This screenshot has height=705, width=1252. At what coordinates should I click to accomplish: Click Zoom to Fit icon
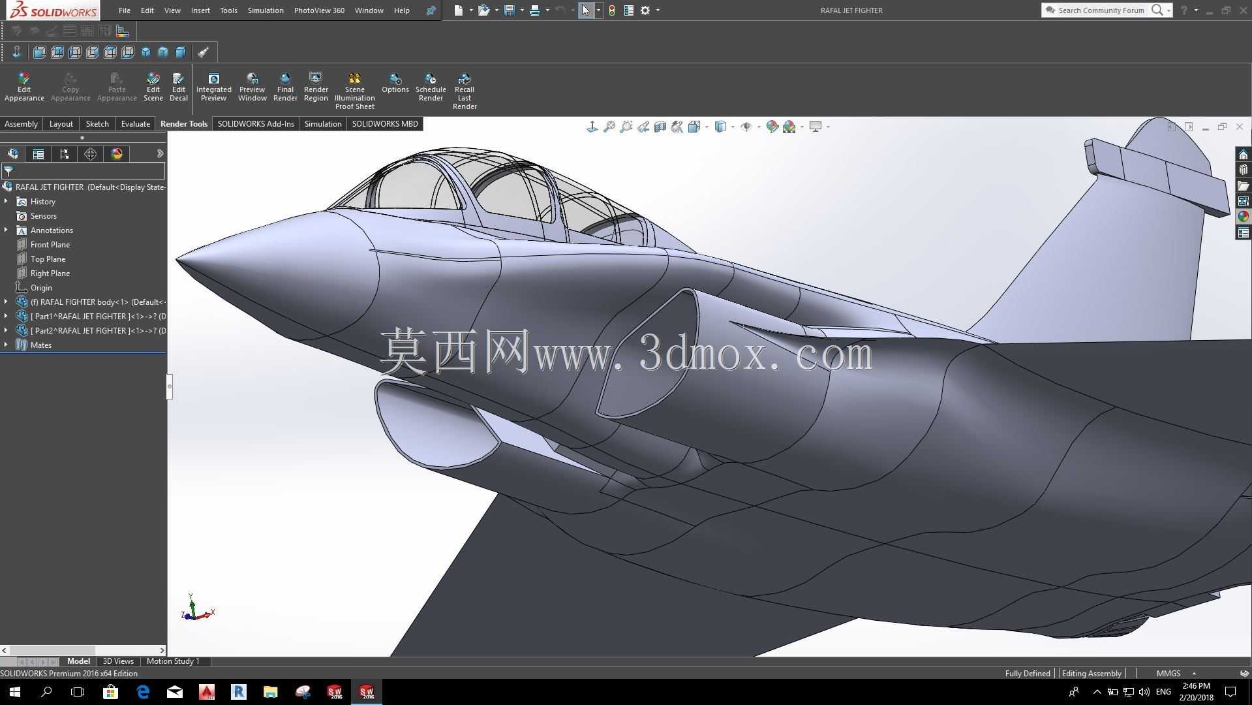[609, 127]
